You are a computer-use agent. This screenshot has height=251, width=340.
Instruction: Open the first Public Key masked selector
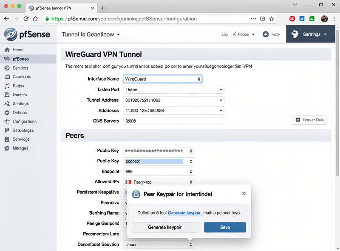coord(158,151)
